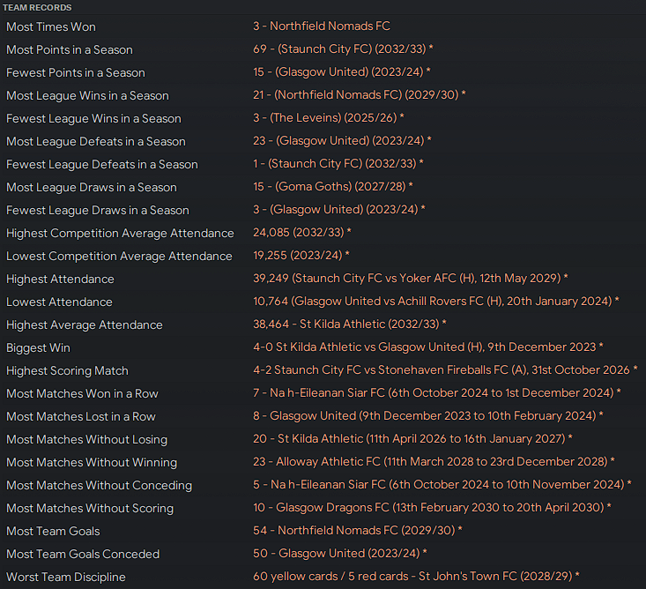
Task: Click '7 - Na h-Eileanan Siar FC' winning streak
Action: pyautogui.click(x=437, y=392)
